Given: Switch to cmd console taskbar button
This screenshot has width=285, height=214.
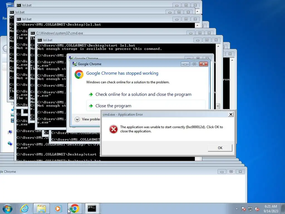Looking at the screenshot, I should (92, 208).
